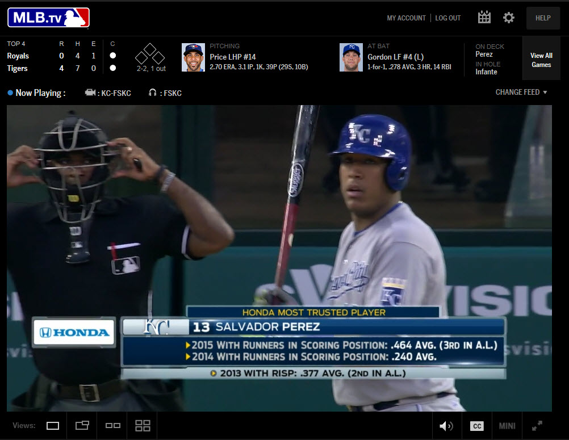Click the Royals challenge indicator dot

[x=113, y=56]
